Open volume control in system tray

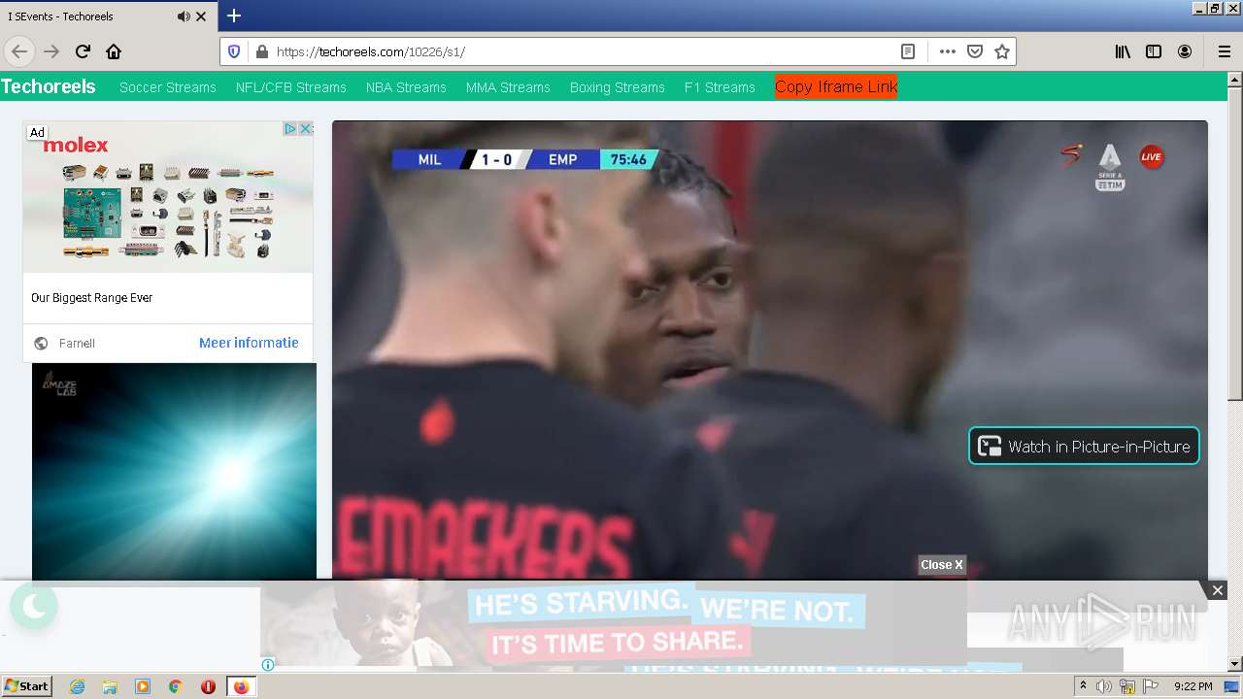pos(1104,686)
